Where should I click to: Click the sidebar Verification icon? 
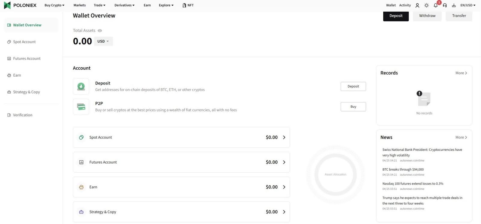(x=9, y=115)
